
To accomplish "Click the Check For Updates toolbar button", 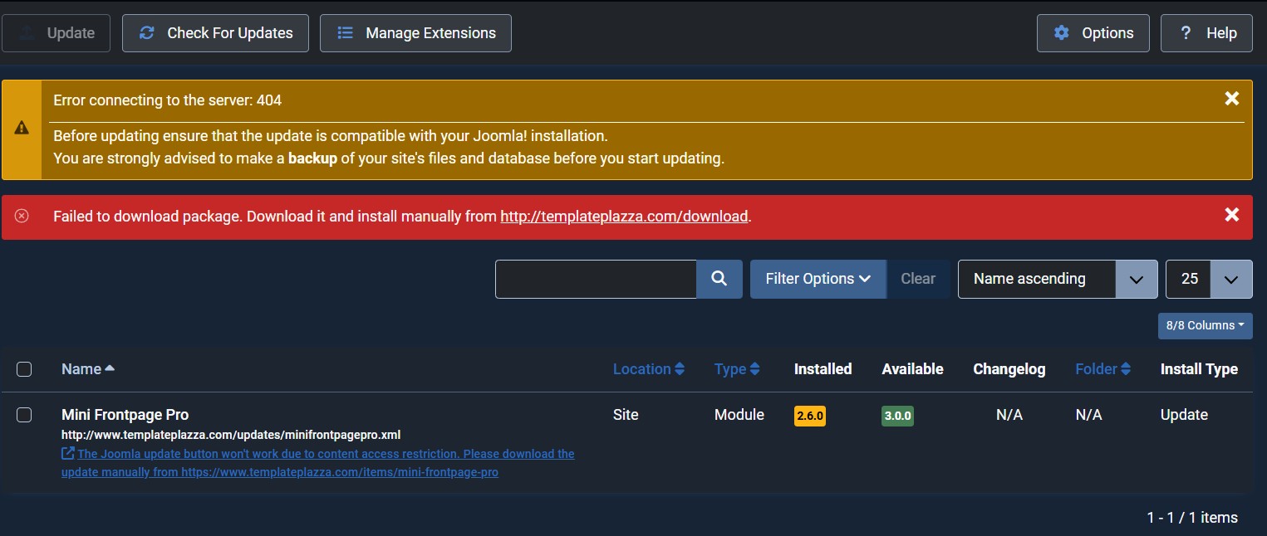I will pyautogui.click(x=215, y=33).
